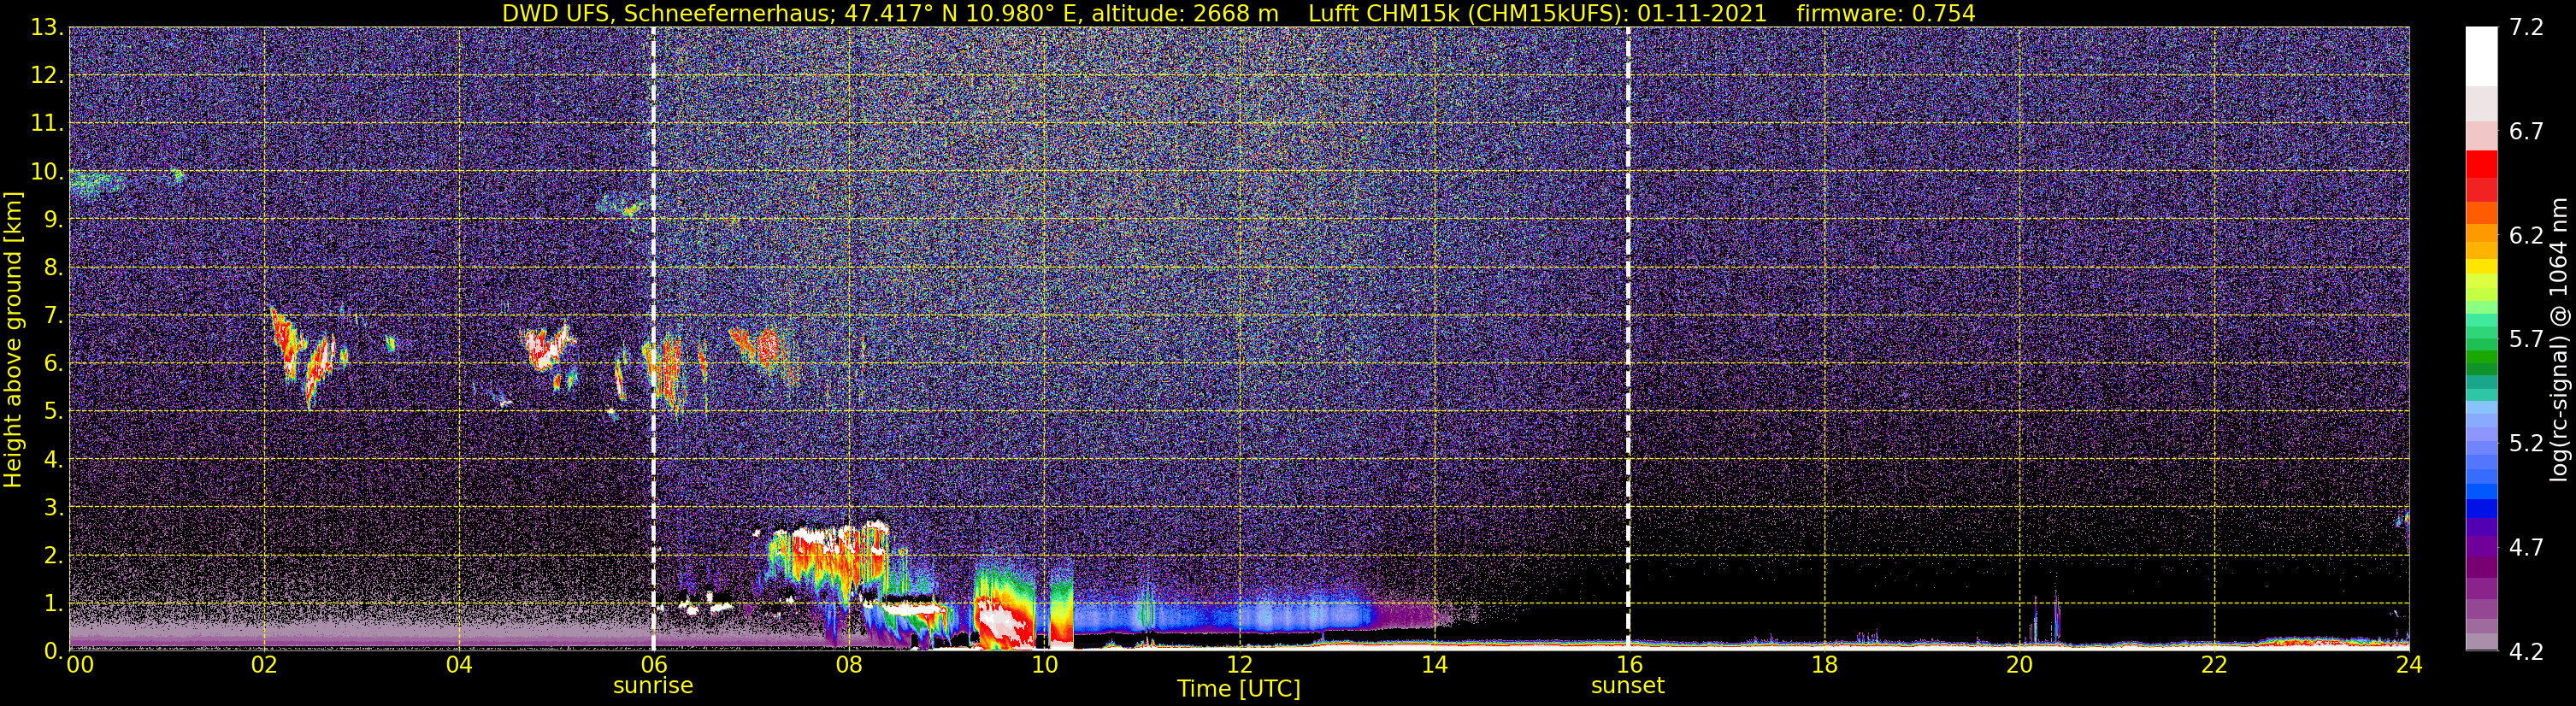Click the '1.' tick on the height axis
The height and width of the screenshot is (706, 2576).
click(54, 603)
